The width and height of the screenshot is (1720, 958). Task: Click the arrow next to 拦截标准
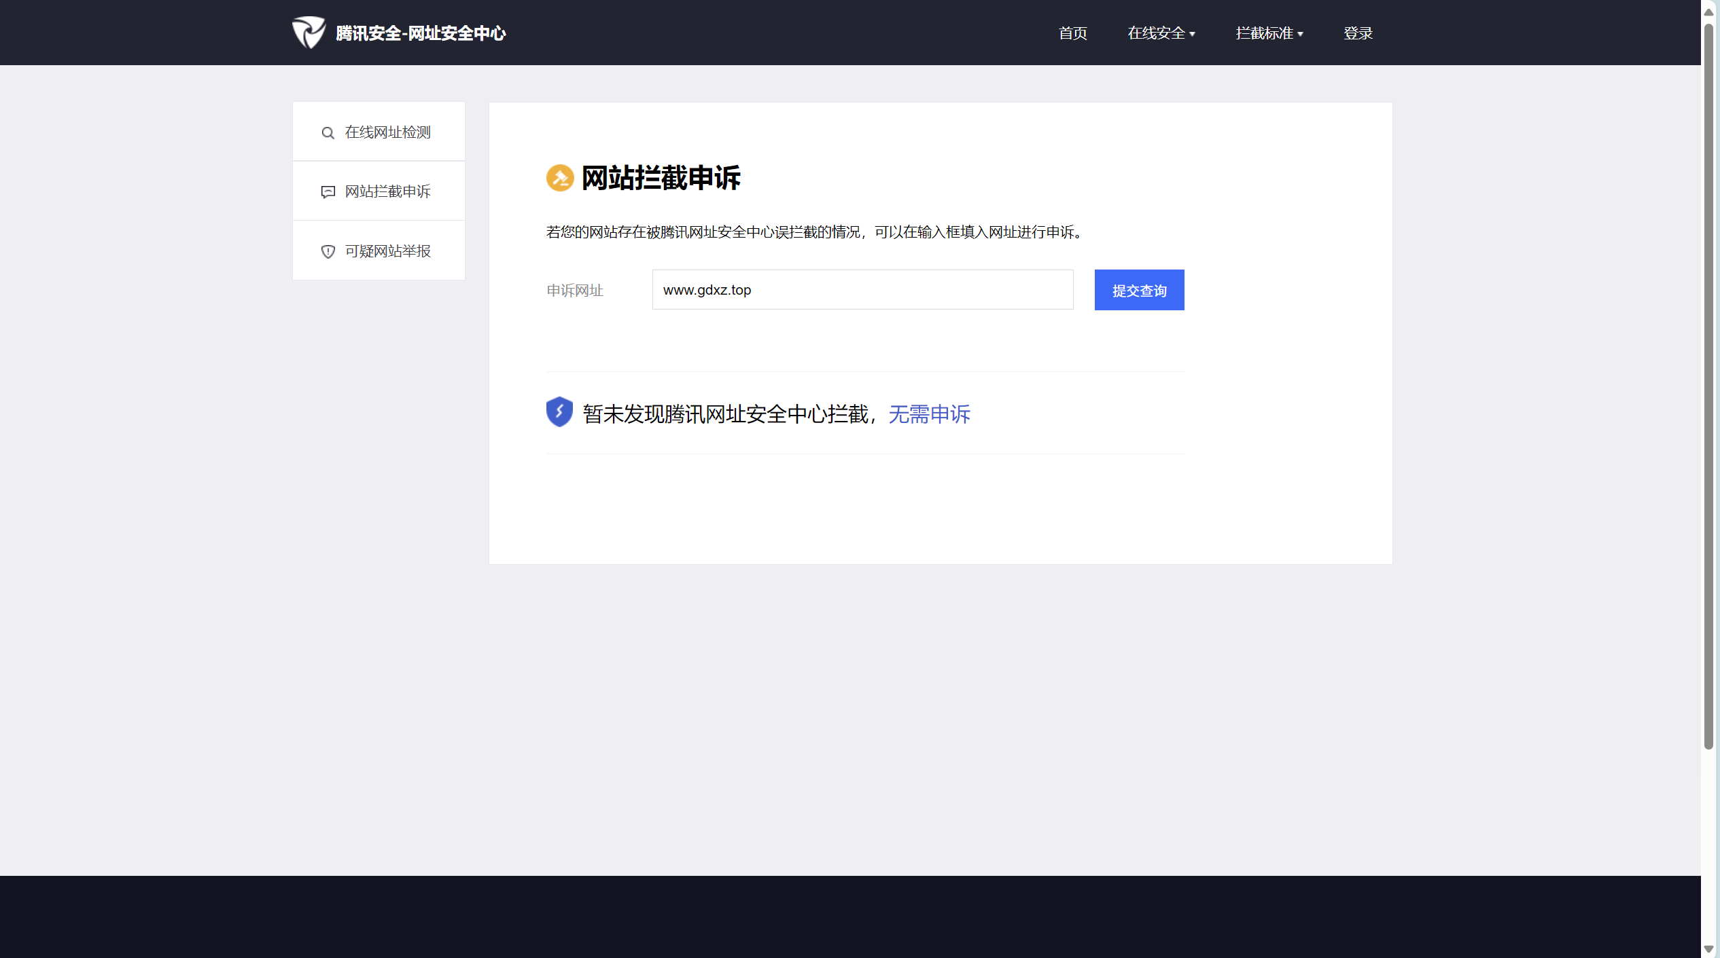1301,34
